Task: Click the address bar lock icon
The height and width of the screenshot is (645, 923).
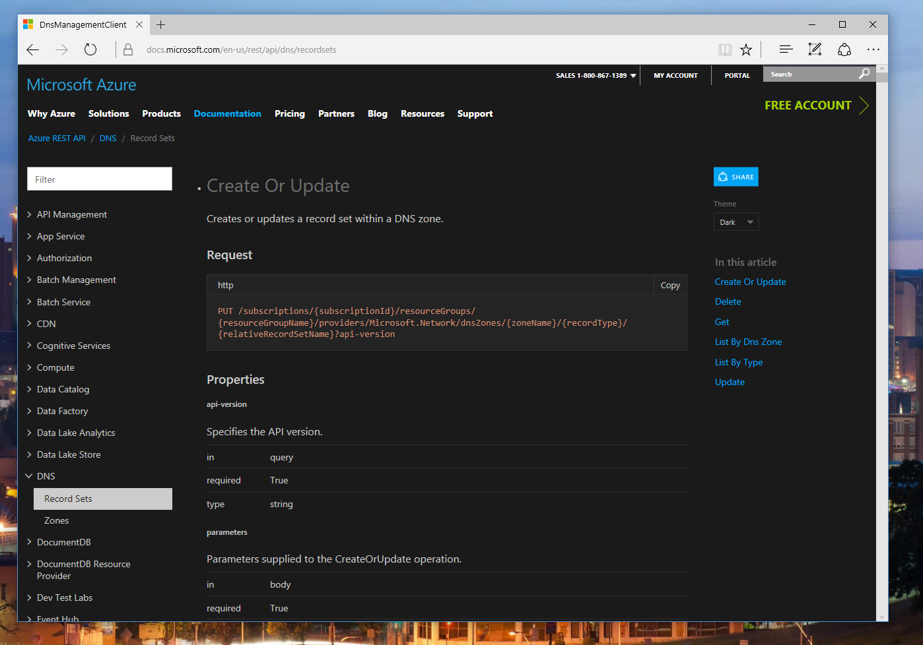Action: 128,49
